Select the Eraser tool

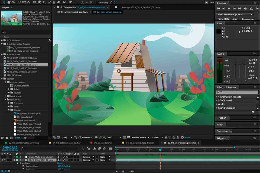[x=59, y=2]
